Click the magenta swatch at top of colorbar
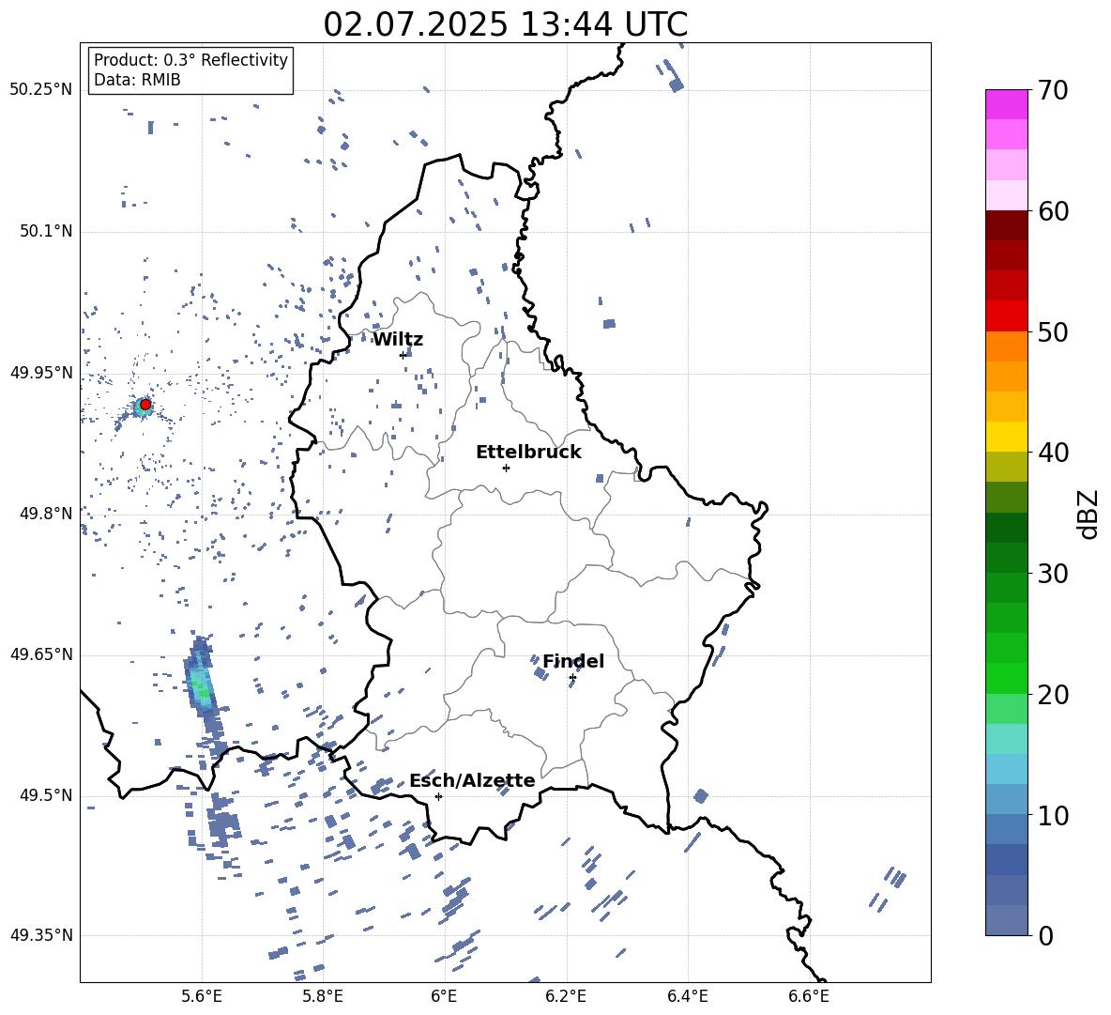The width and height of the screenshot is (1111, 1015). point(1006,104)
